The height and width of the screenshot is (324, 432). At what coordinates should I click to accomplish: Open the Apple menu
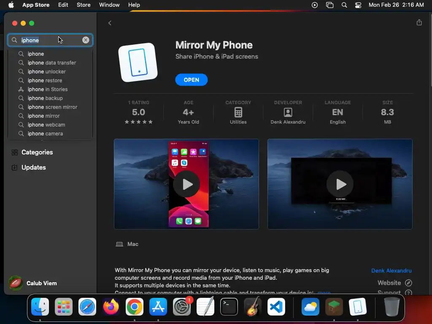pos(11,5)
